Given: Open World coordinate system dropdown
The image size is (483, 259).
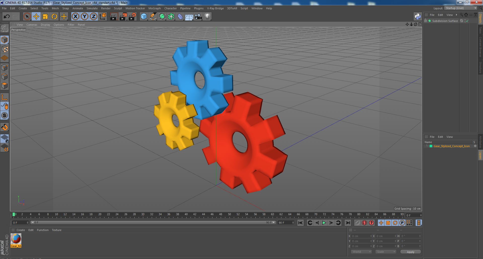Looking at the screenshot, I should (x=361, y=252).
